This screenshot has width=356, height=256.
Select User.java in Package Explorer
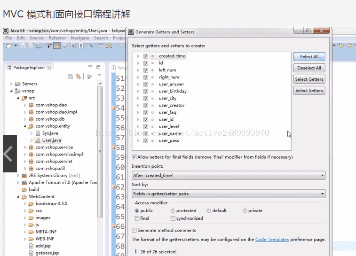coord(48,140)
